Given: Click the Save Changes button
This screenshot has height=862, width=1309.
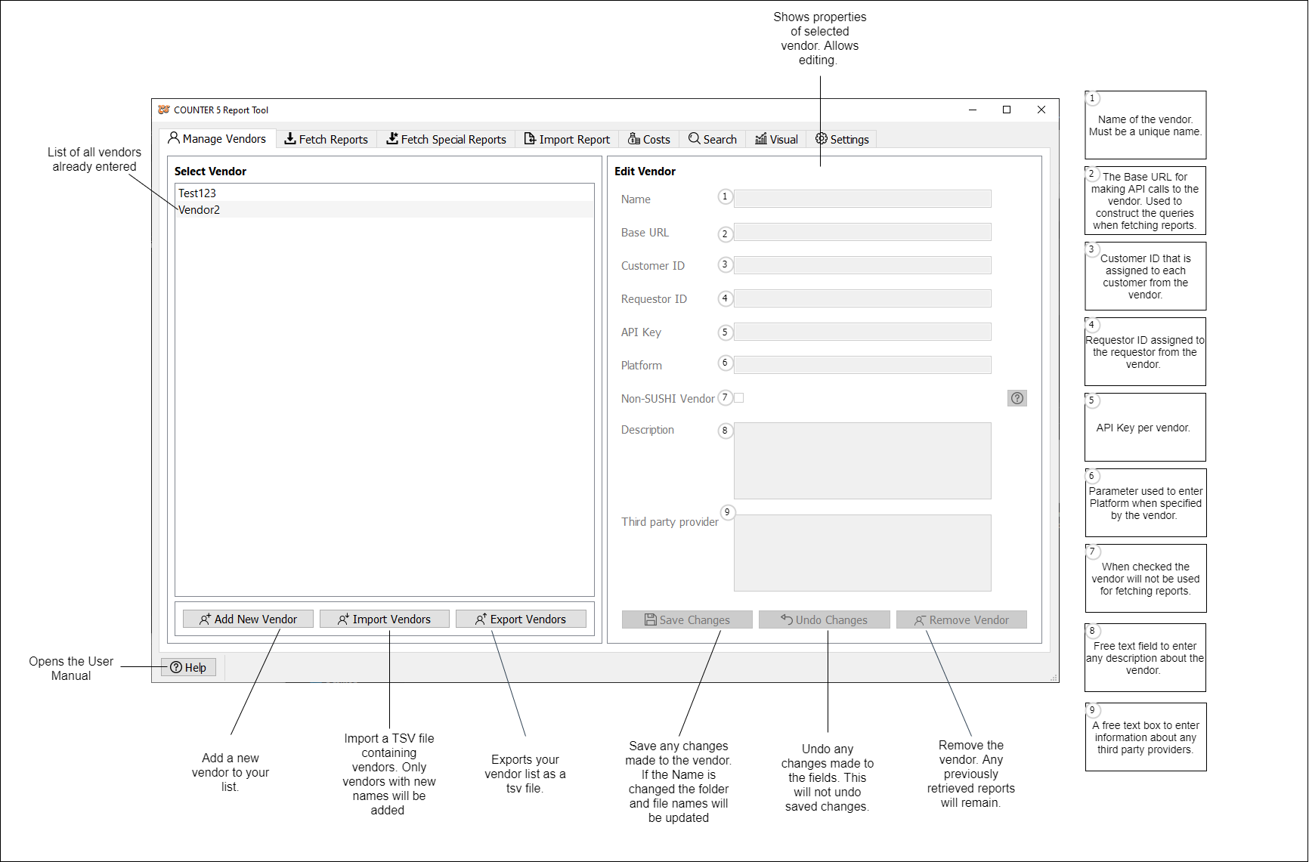Looking at the screenshot, I should [x=686, y=619].
